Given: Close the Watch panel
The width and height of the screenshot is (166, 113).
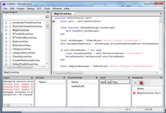Looking at the screenshot, I should 129,78.
